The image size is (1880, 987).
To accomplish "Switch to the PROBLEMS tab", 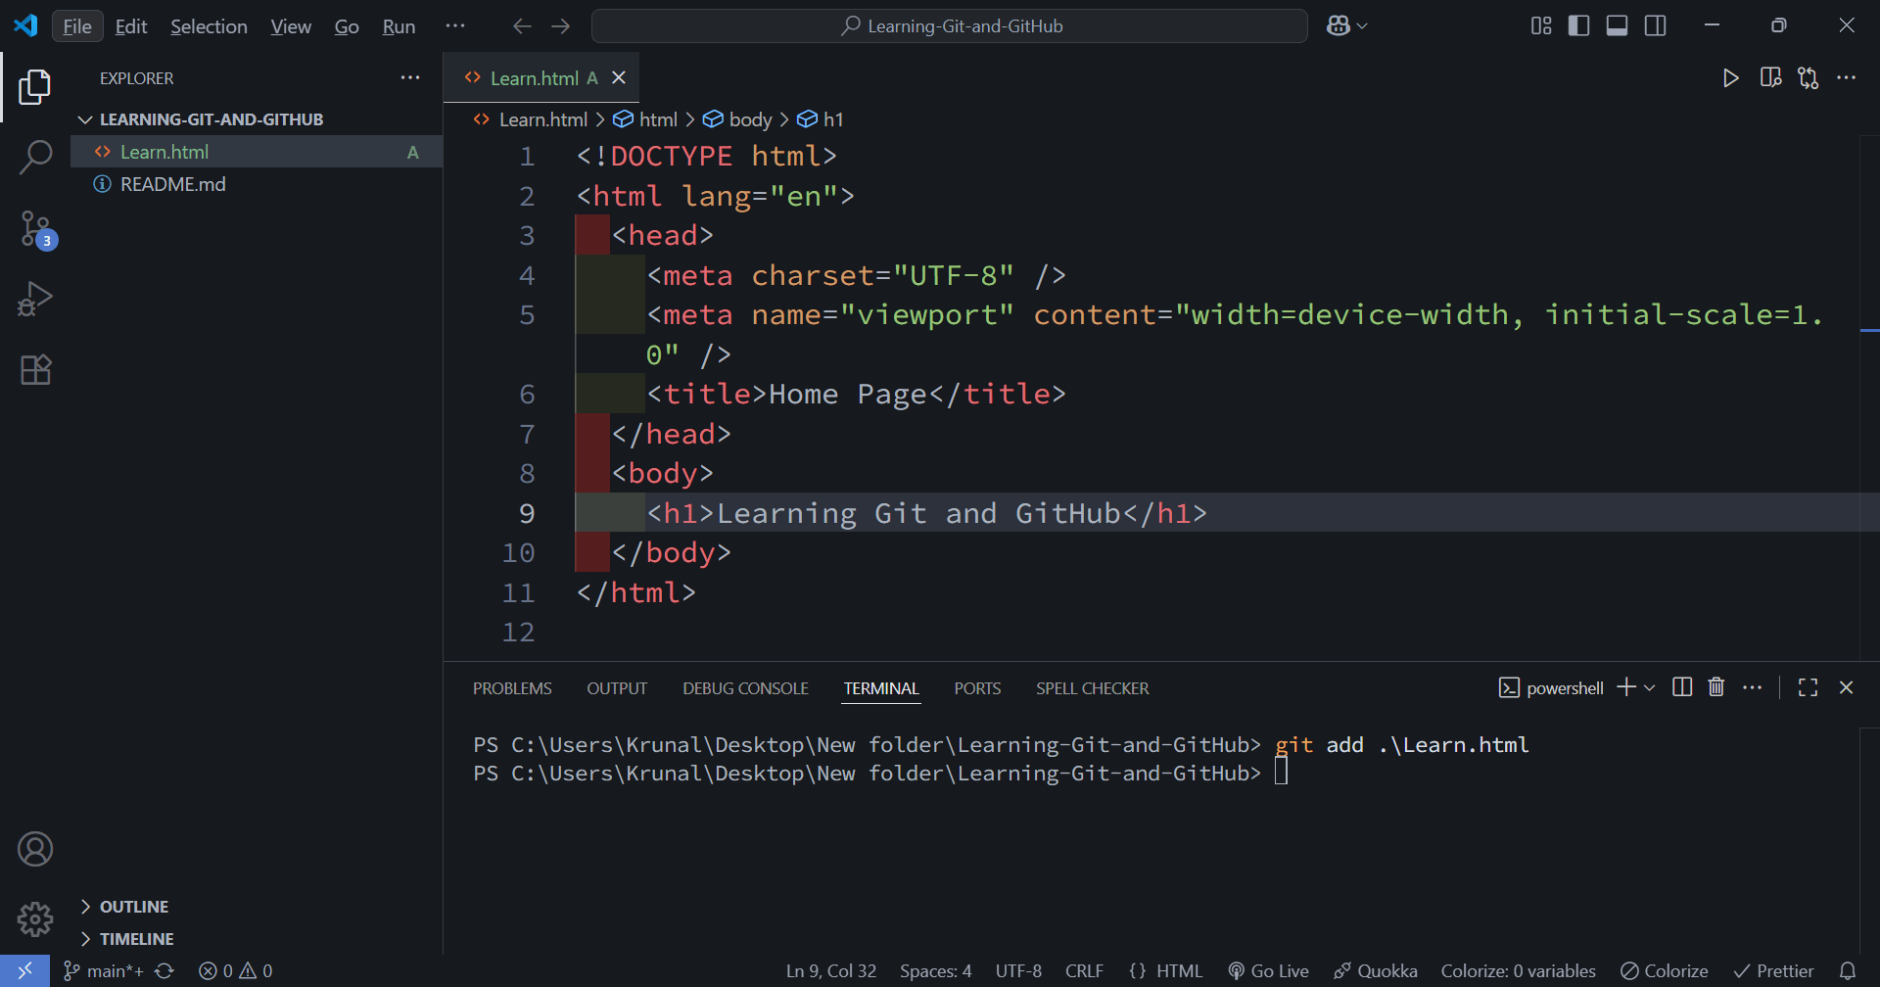I will (512, 688).
